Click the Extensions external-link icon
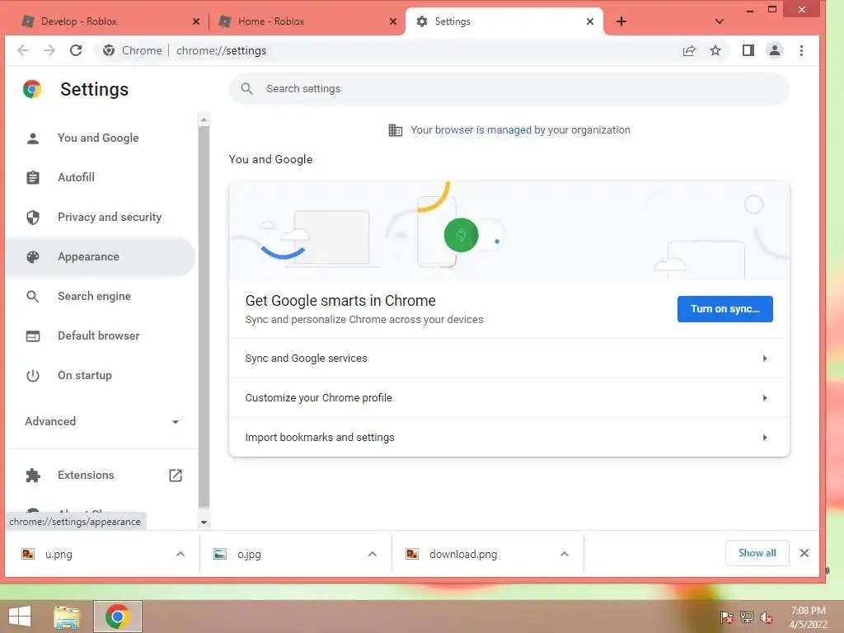Image resolution: width=844 pixels, height=633 pixels. (x=176, y=476)
